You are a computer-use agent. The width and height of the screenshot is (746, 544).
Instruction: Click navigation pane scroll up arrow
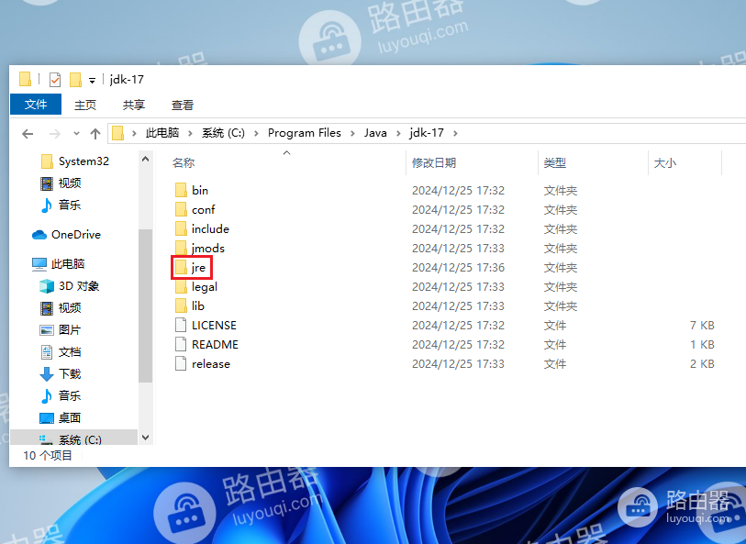pyautogui.click(x=146, y=159)
